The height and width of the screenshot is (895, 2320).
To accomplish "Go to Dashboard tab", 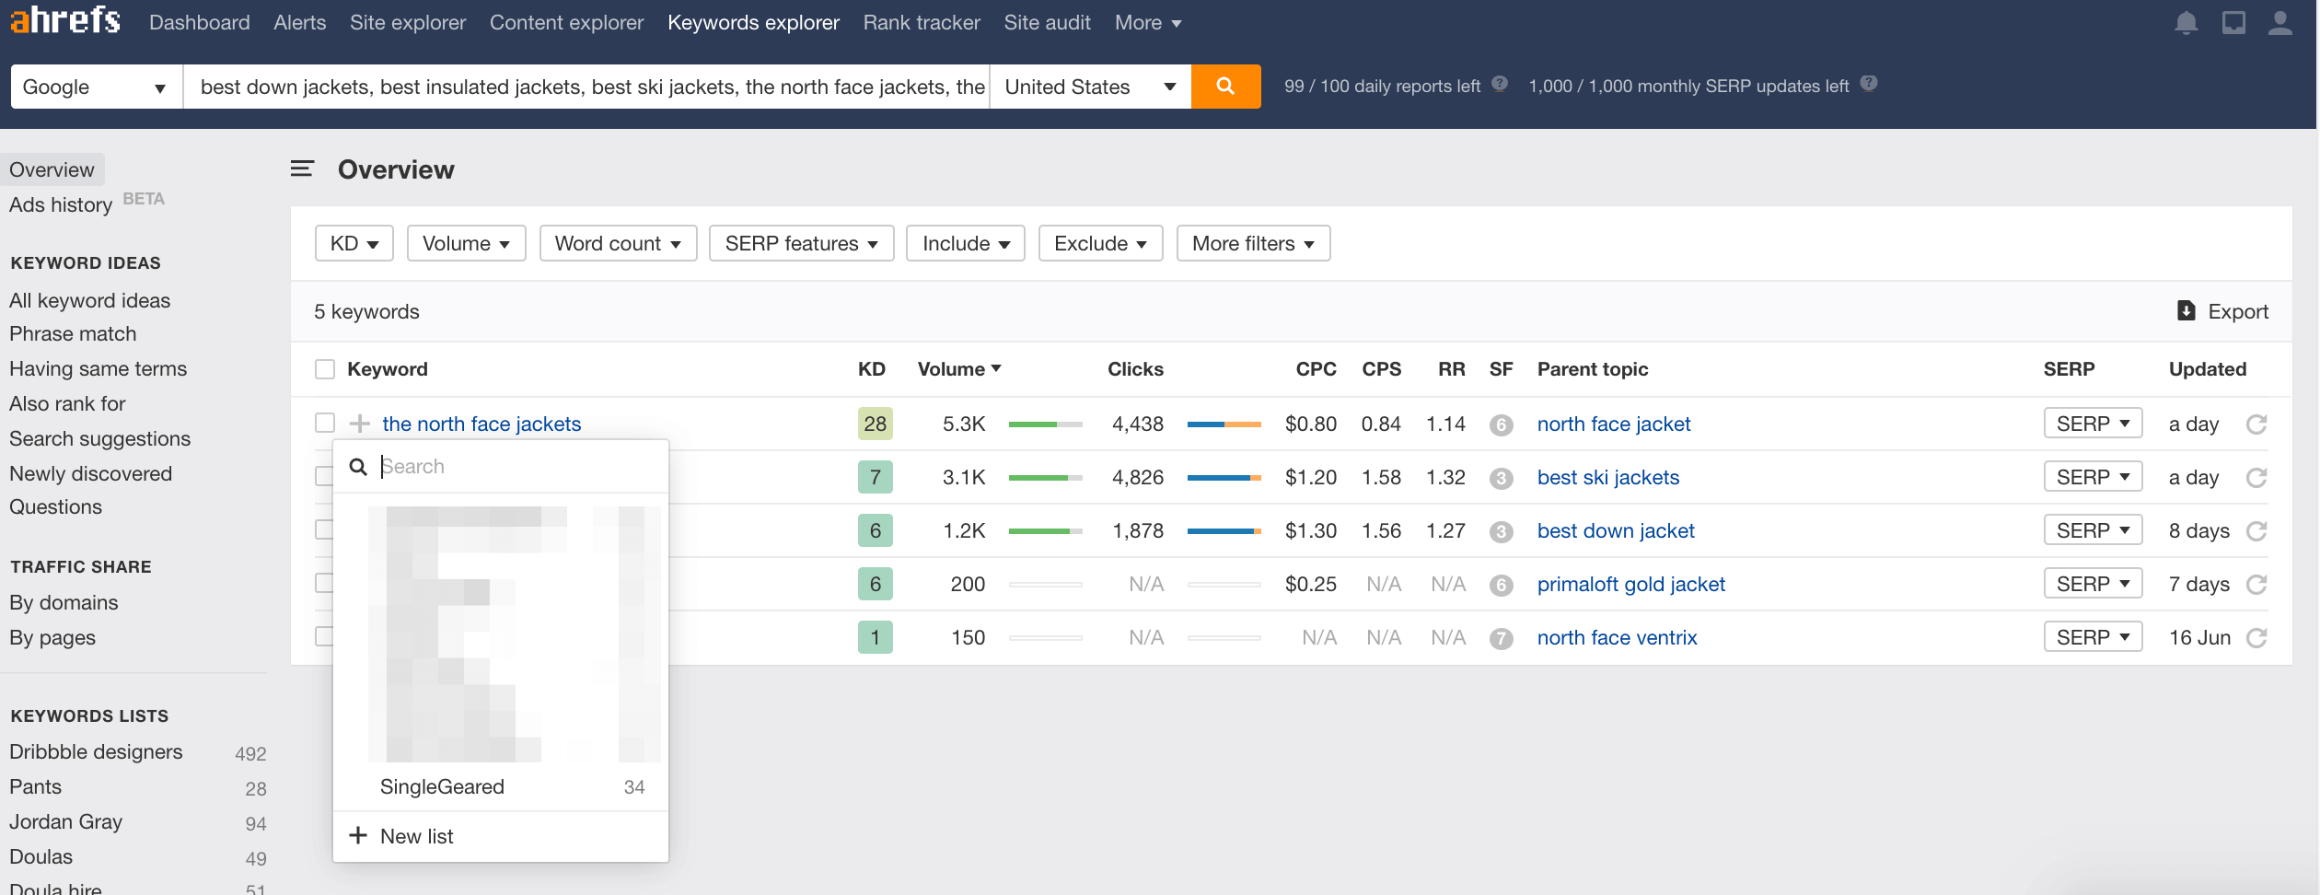I will tap(200, 22).
